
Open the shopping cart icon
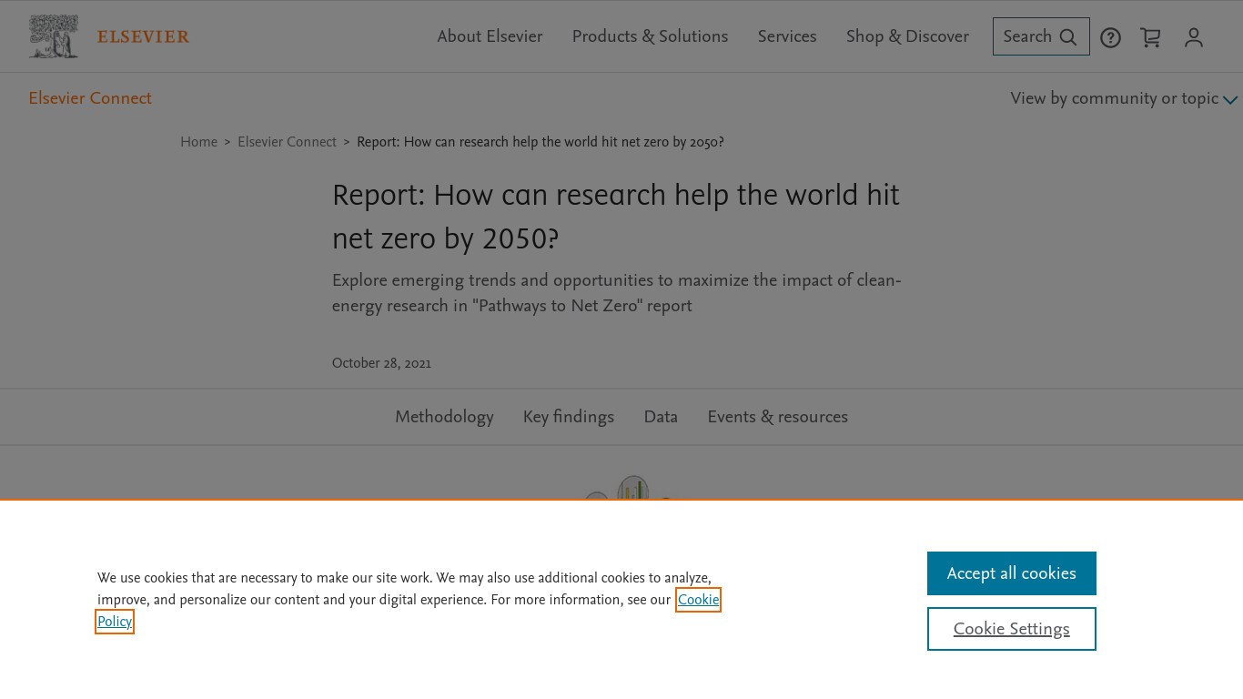[1151, 37]
